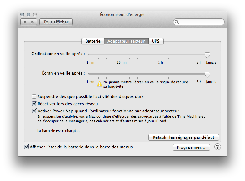Switch to the Batterie tab

(x=93, y=41)
